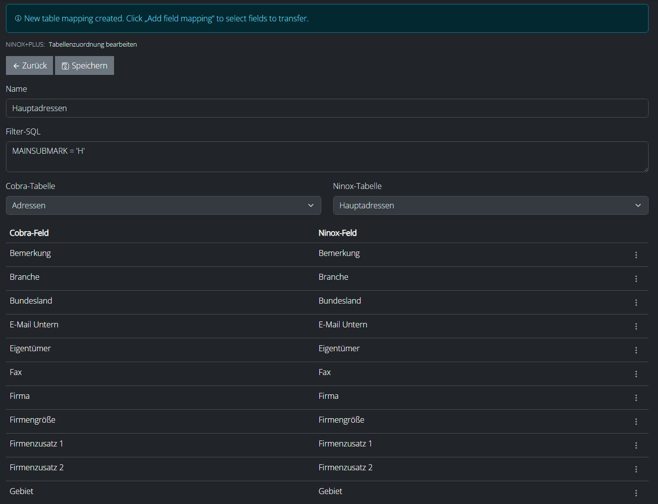Click the info icon in the notification banner
This screenshot has width=658, height=504.
click(18, 18)
